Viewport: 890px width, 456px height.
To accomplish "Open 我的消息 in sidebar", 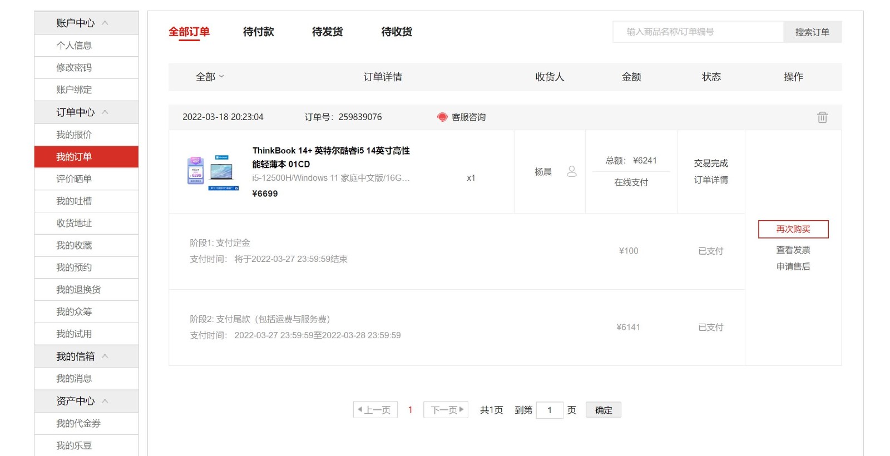I will (86, 379).
